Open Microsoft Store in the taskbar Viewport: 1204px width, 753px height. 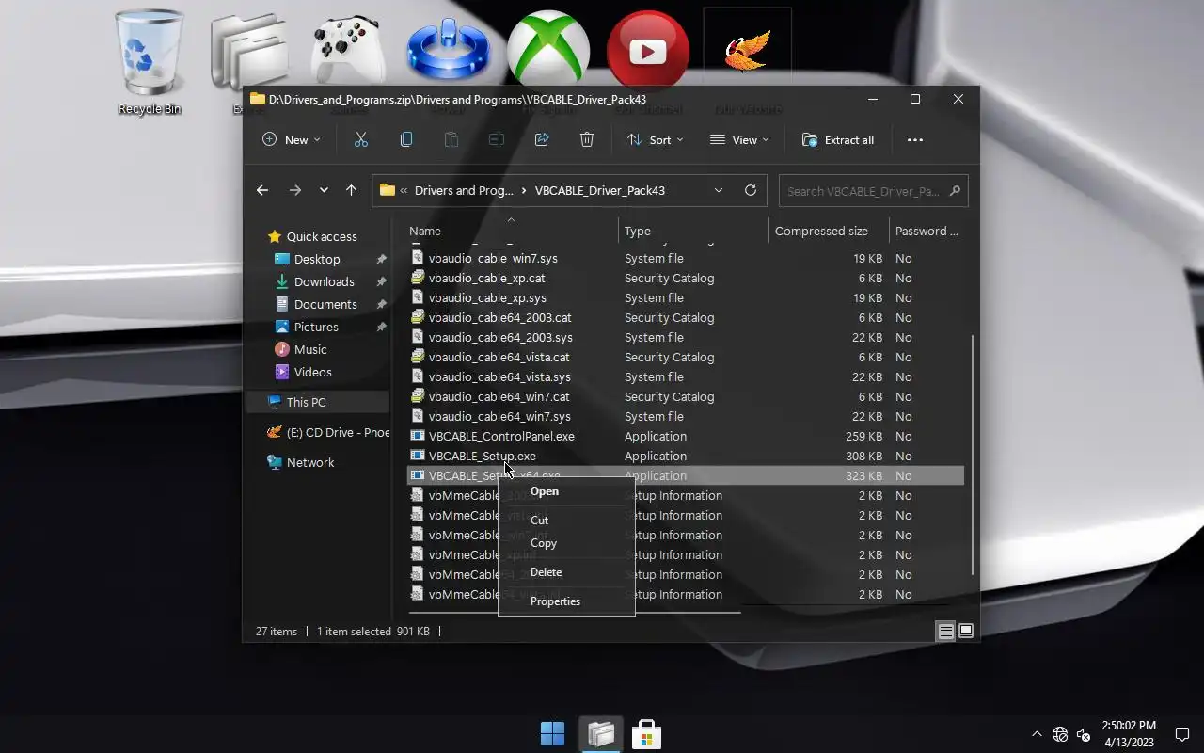(x=646, y=734)
